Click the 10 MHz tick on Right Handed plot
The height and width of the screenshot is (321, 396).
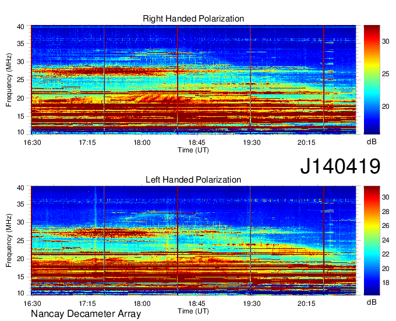point(21,132)
